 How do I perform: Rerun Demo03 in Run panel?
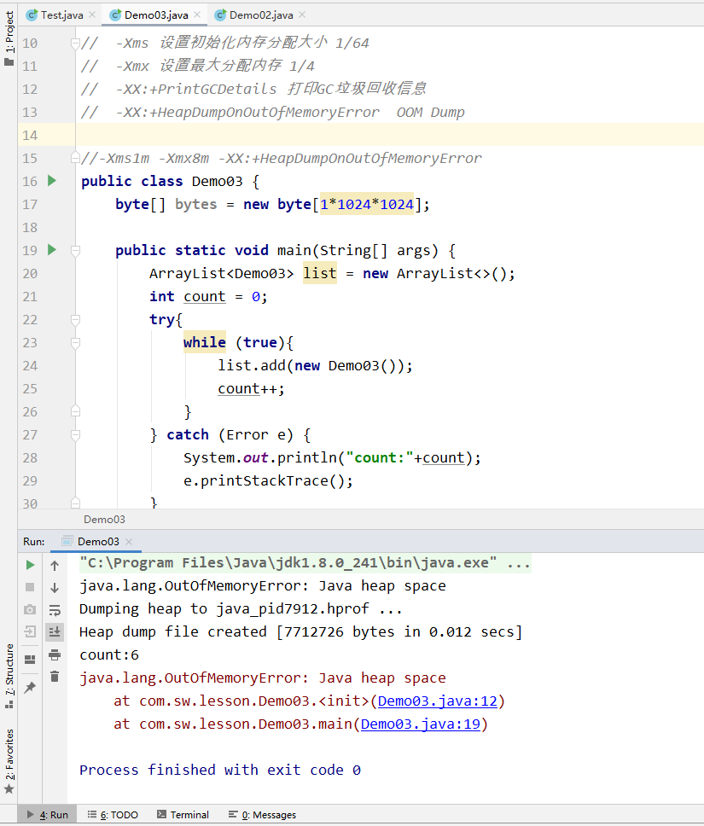coord(30,565)
